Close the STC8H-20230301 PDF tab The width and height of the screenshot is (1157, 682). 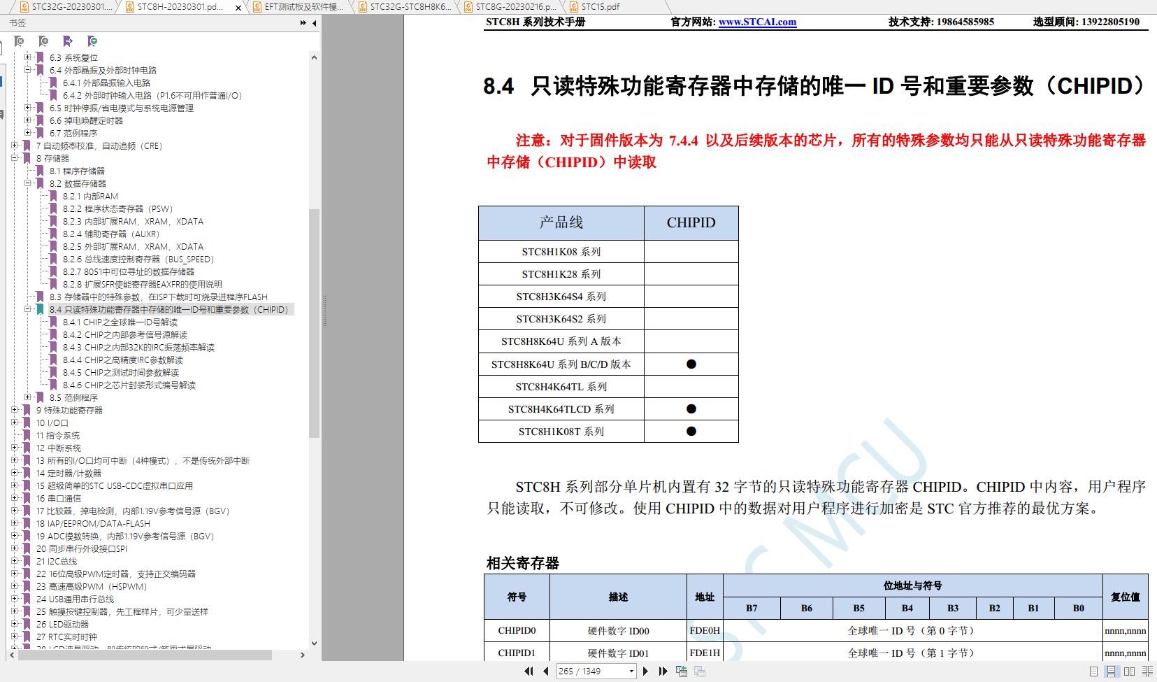pos(238,8)
